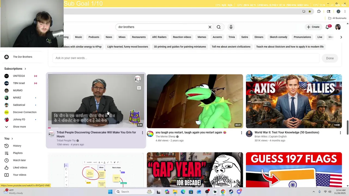349x196 pixels.
Task: Open options menu for Meme Sheep video
Action: [241, 133]
